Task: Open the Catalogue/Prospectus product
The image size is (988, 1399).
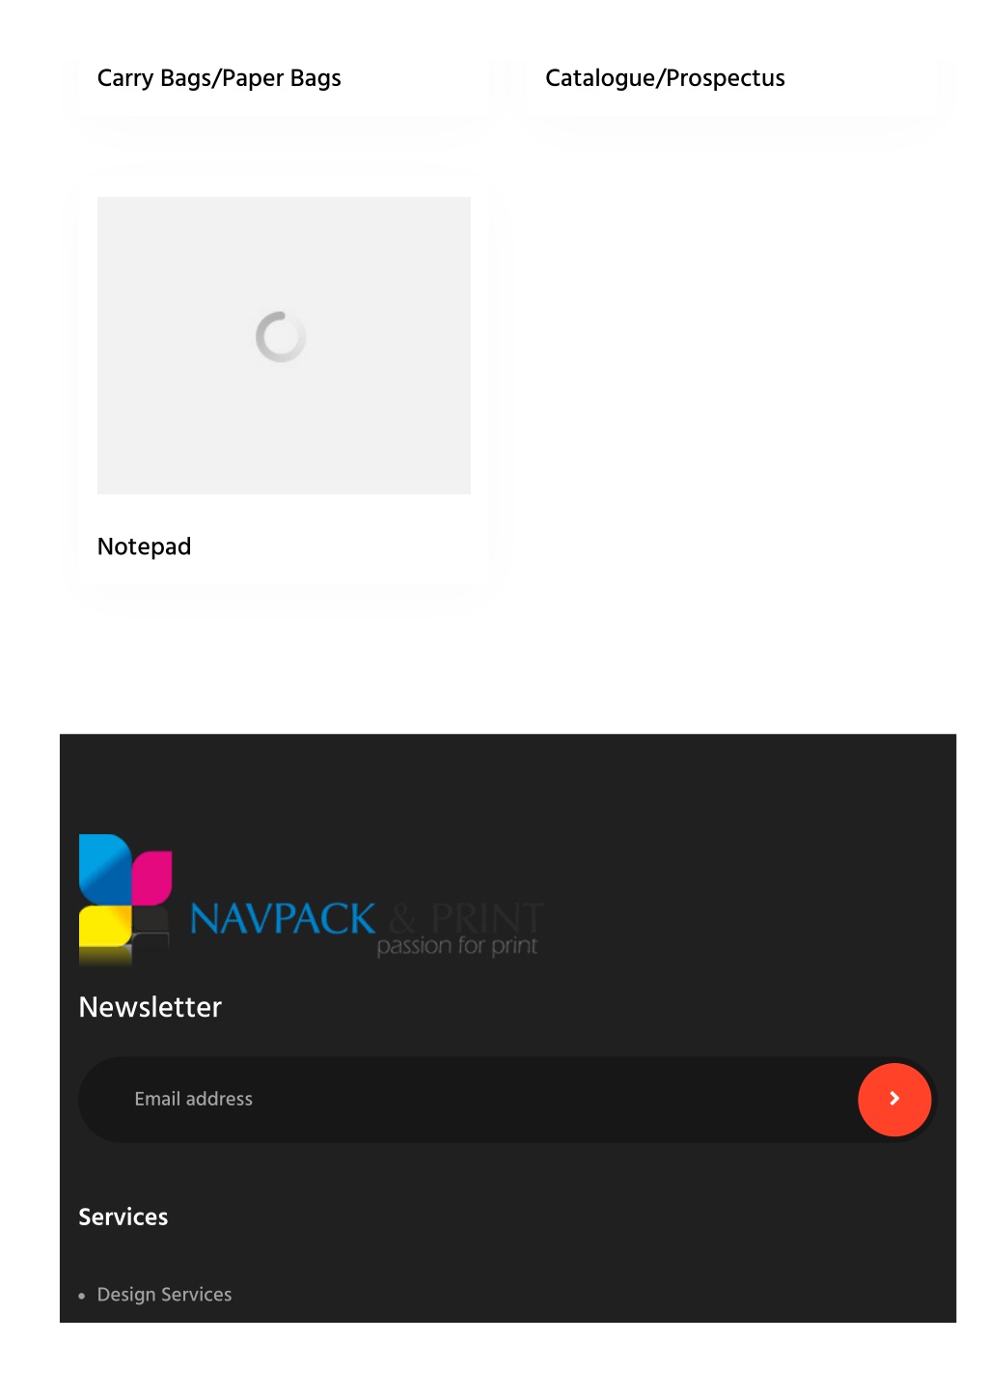Action: [665, 78]
